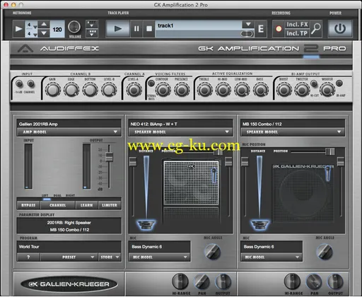Toggle the -14 dB input switch
Viewport: 362px width, 297px height.
(19, 83)
